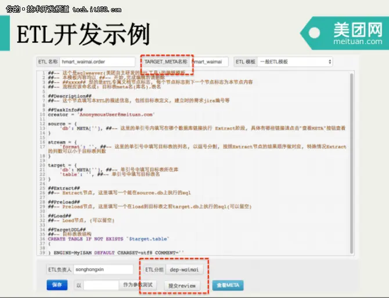This screenshot has height=298, width=389.
Task: Click the 作为参数测试 button
Action: click(138, 285)
